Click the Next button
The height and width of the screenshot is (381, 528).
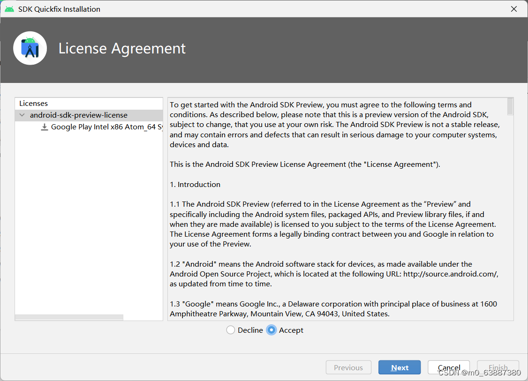(x=400, y=367)
